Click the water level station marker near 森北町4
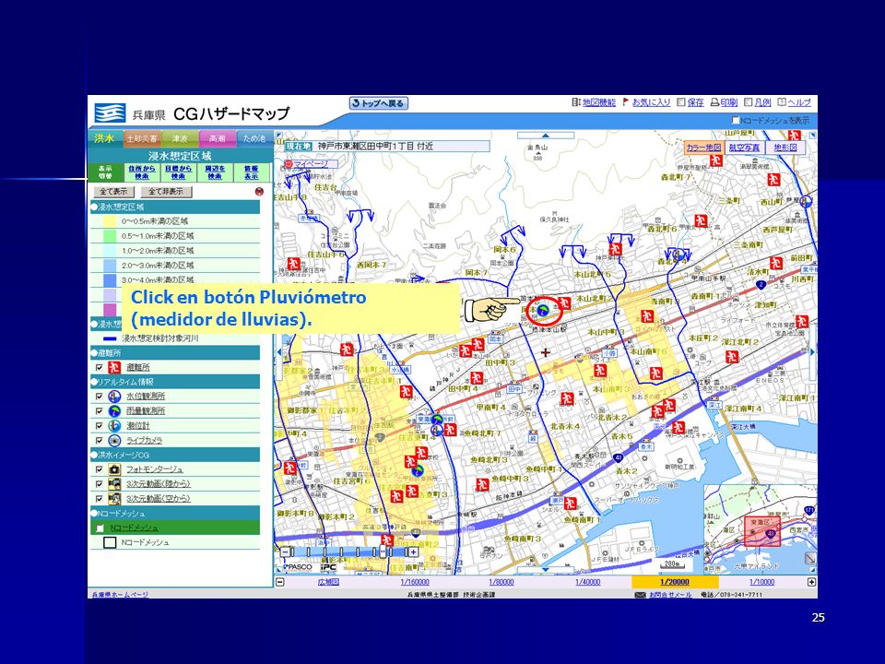The image size is (885, 664). tap(680, 255)
